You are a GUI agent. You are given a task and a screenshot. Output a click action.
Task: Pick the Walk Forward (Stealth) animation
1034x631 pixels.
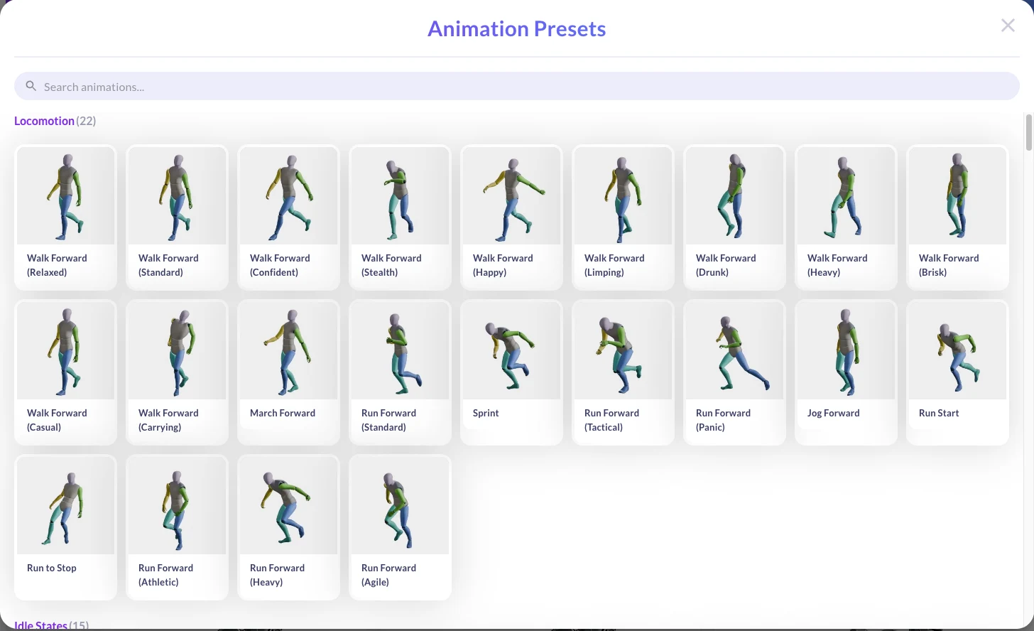click(x=400, y=217)
